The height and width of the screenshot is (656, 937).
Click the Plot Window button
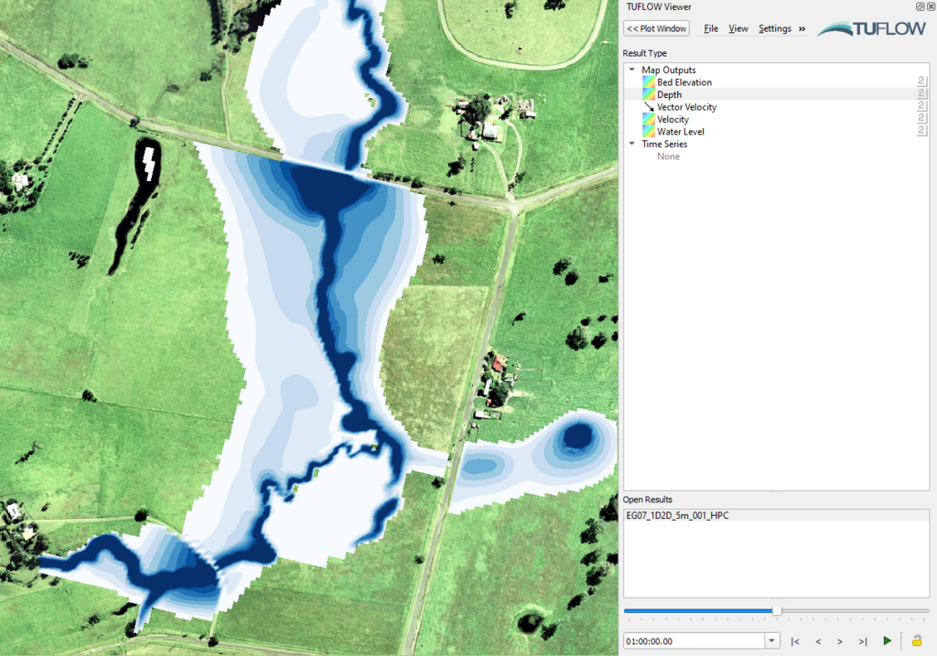(x=657, y=28)
